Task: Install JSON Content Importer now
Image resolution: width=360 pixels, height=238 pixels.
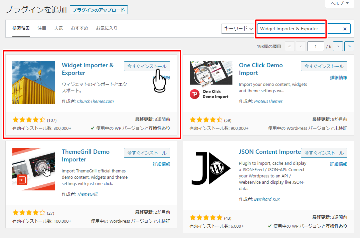Action: pyautogui.click(x=324, y=153)
